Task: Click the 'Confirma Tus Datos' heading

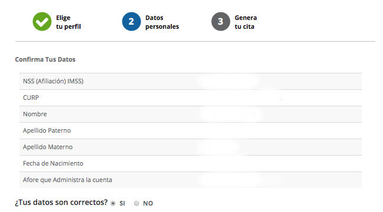Action: [45, 59]
